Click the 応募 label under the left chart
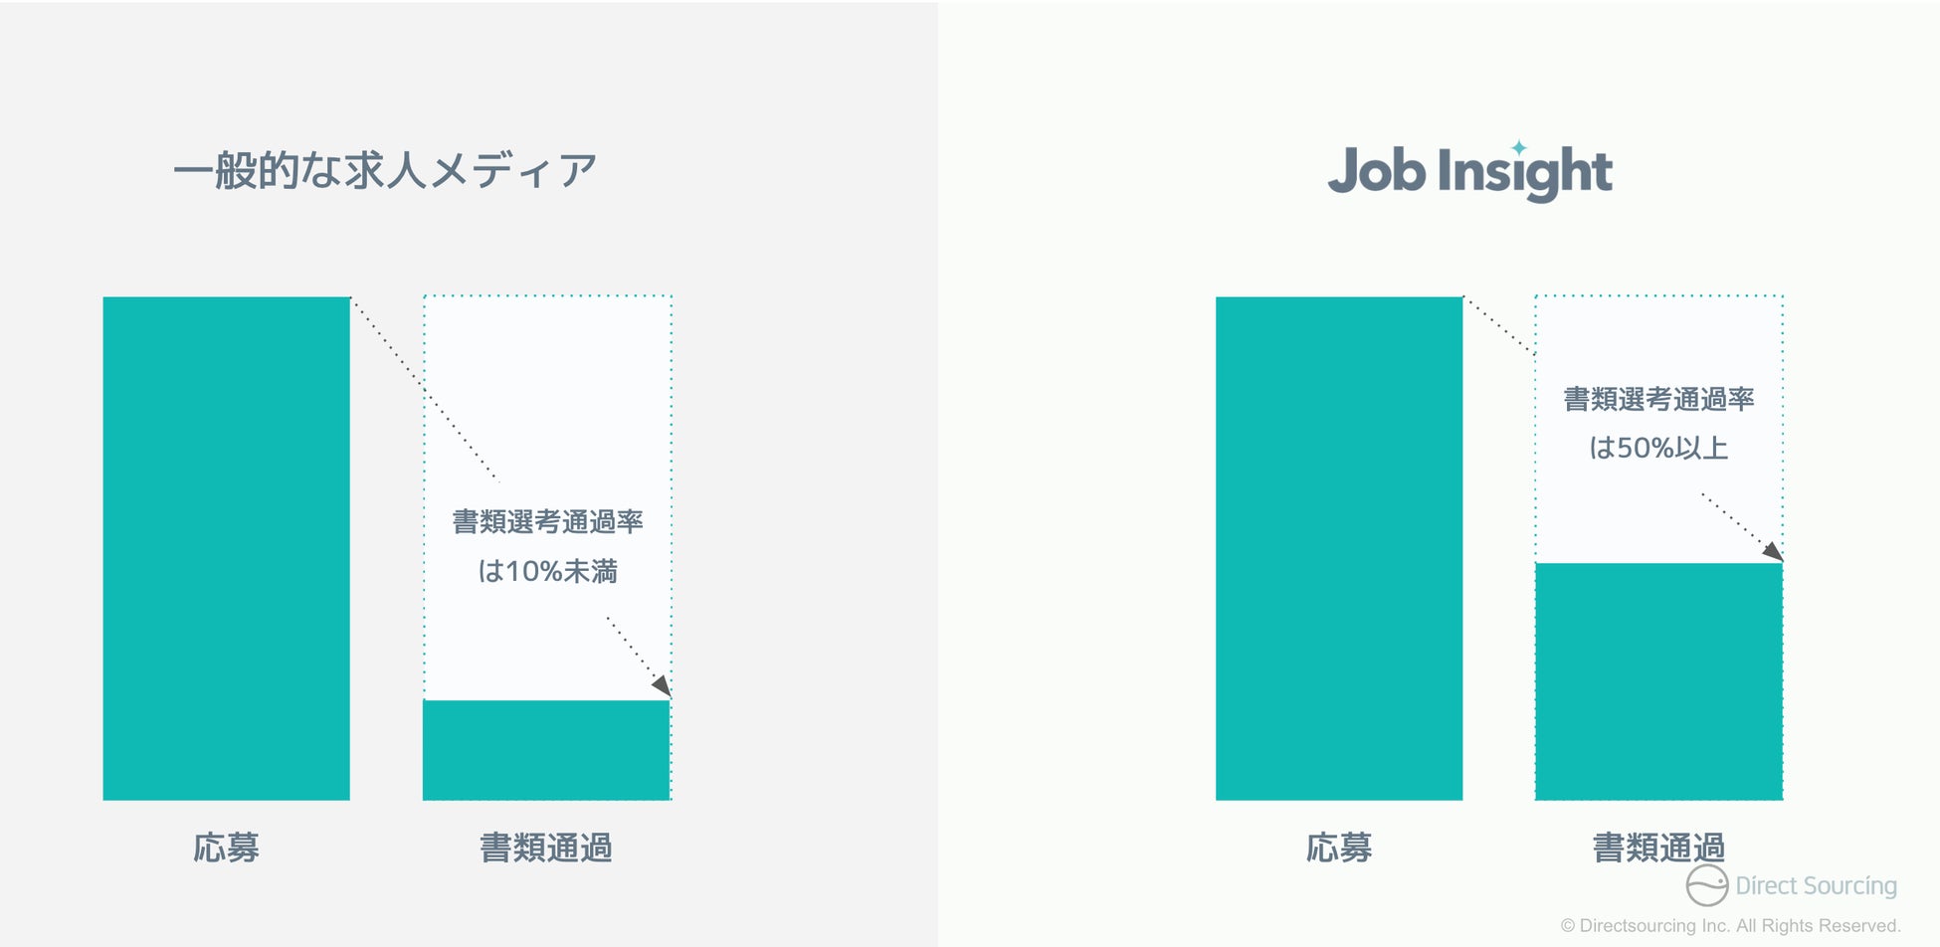This screenshot has height=947, width=1940. click(x=227, y=848)
